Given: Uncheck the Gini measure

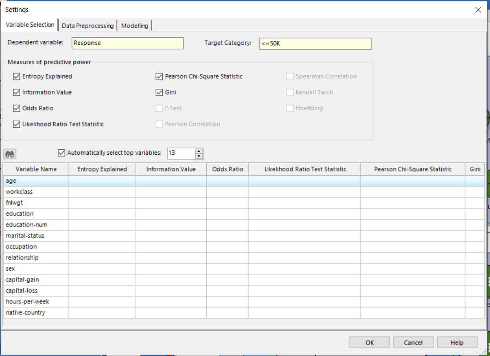Looking at the screenshot, I should [159, 92].
